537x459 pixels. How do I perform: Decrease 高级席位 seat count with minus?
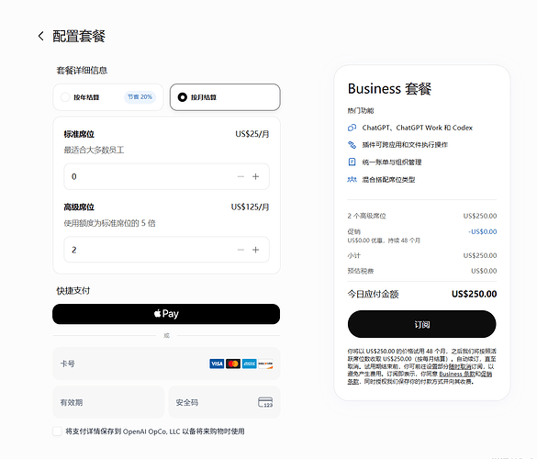click(x=241, y=250)
